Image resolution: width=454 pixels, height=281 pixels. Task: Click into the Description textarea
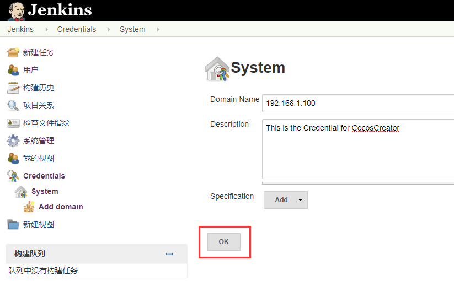[x=358, y=149]
